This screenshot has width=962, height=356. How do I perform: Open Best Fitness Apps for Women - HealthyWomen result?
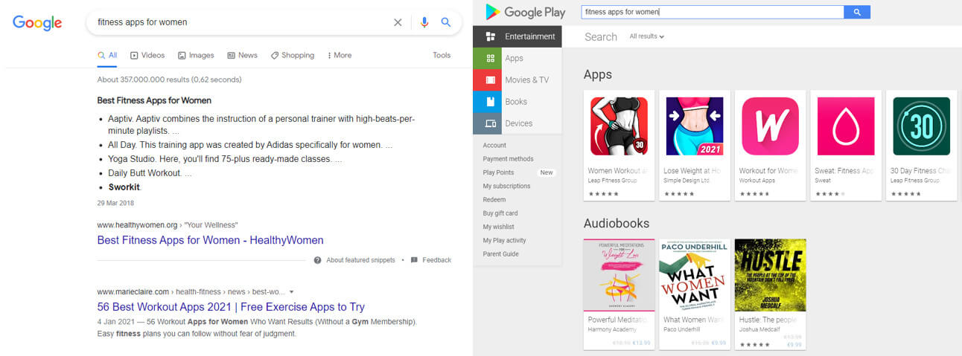click(210, 240)
